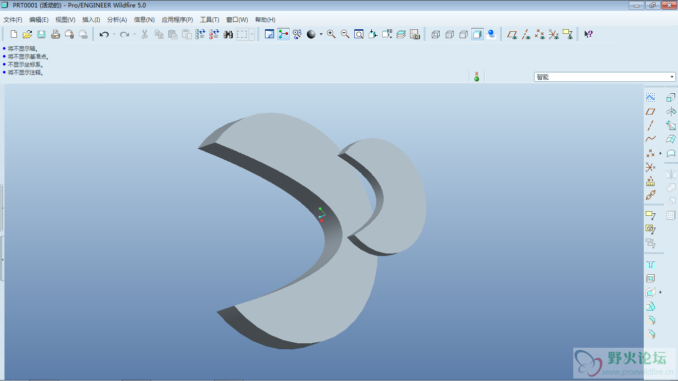Select the Sketch tool in right toolbar
678x381 pixels.
pos(651,98)
